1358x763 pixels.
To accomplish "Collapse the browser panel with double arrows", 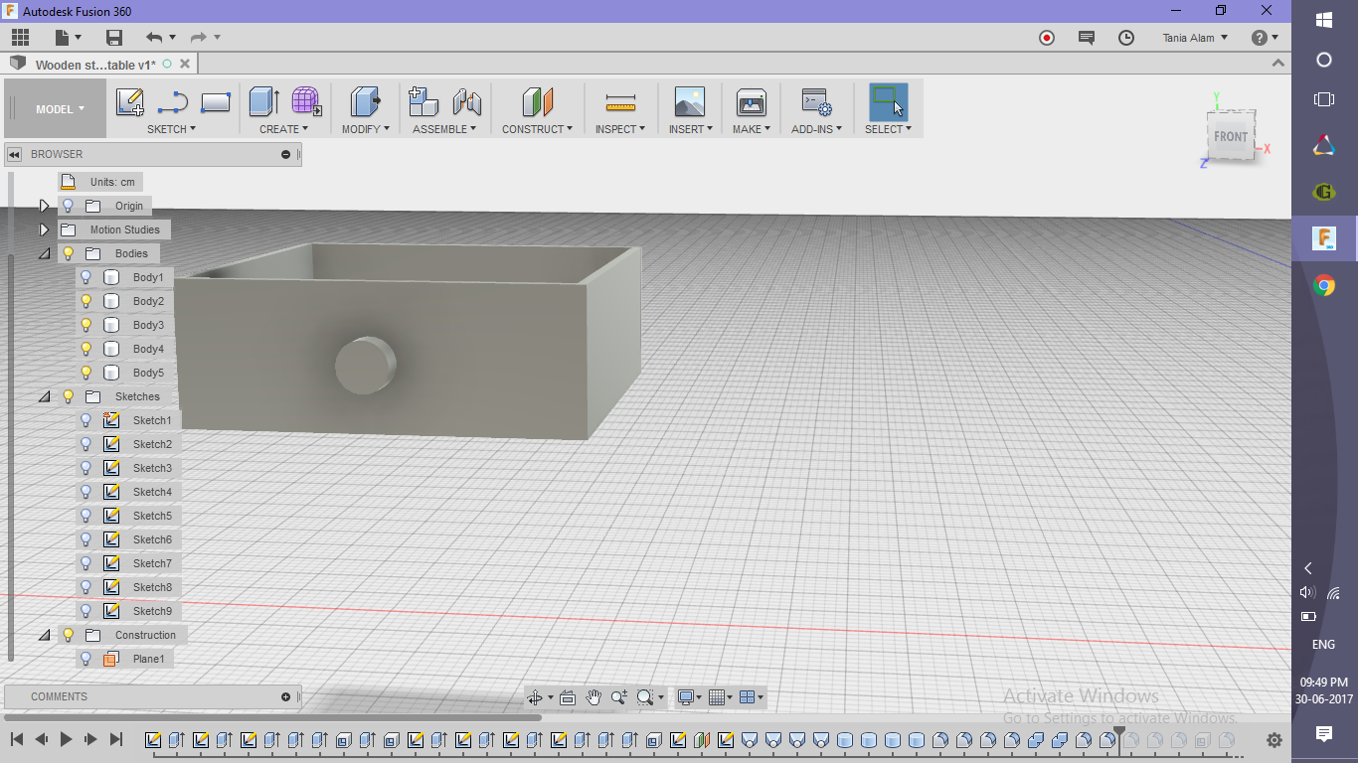I will 14,154.
